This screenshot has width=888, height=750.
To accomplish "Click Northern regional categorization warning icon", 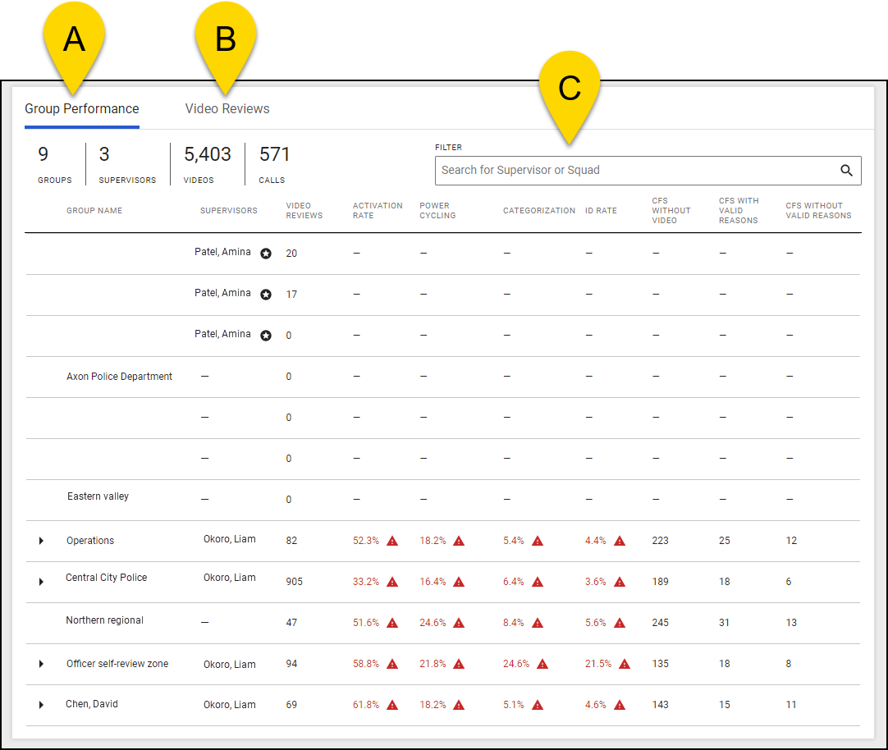I will (538, 623).
